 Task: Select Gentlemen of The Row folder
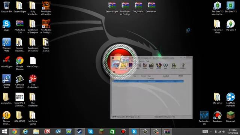tap(33, 45)
